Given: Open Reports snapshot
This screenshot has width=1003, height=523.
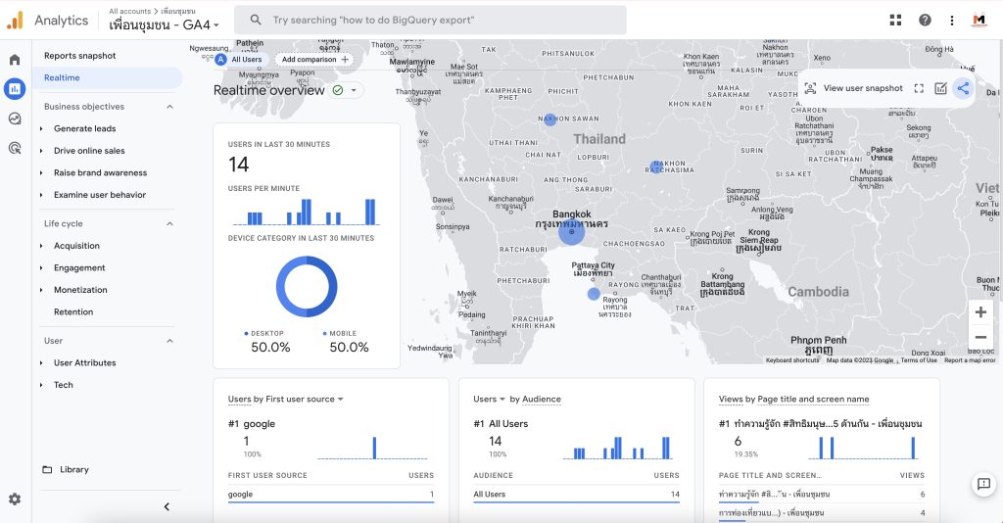Looking at the screenshot, I should (80, 56).
